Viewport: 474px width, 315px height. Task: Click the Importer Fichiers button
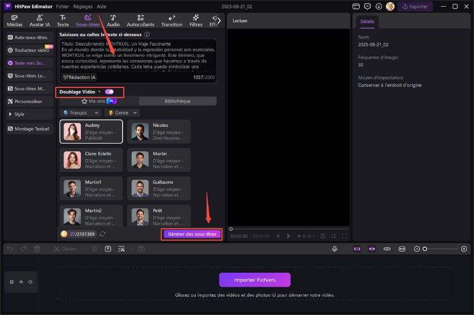click(254, 279)
